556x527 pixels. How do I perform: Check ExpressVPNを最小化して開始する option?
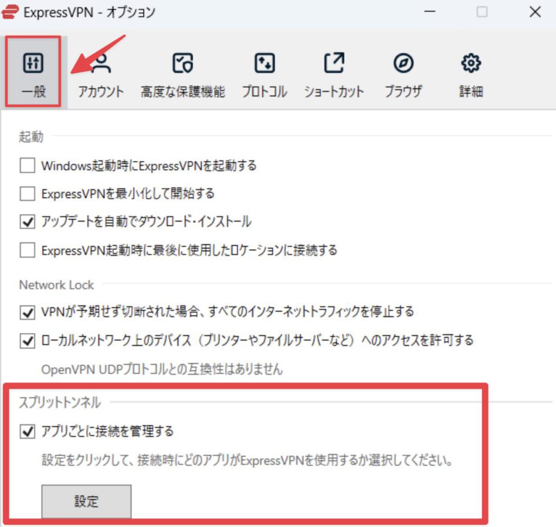(x=27, y=194)
